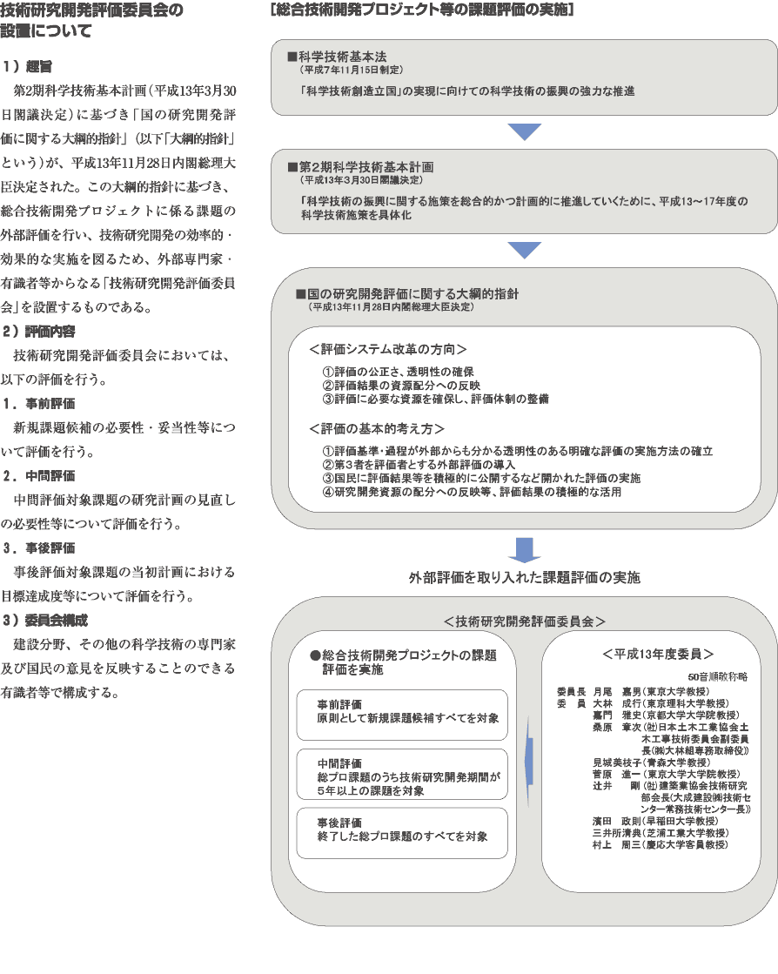Click the line "中間評価対象課題の研究計画の見直し"
This screenshot has width=778, height=974.
[x=124, y=500]
